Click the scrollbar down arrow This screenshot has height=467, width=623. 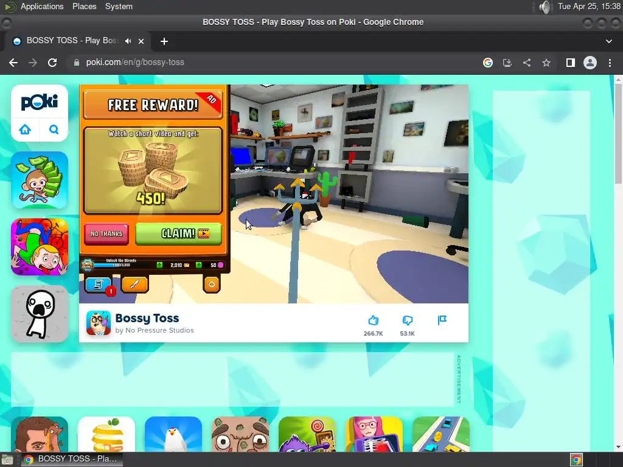618,447
